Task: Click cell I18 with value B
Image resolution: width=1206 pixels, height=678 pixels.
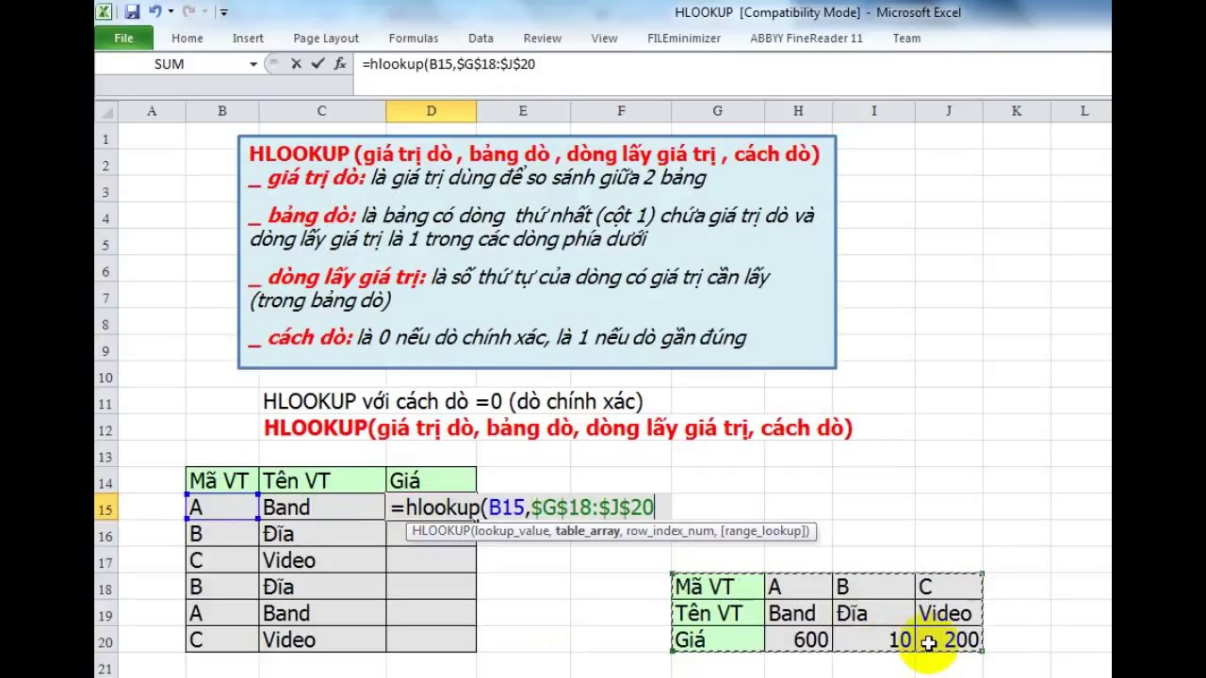Action: click(873, 587)
